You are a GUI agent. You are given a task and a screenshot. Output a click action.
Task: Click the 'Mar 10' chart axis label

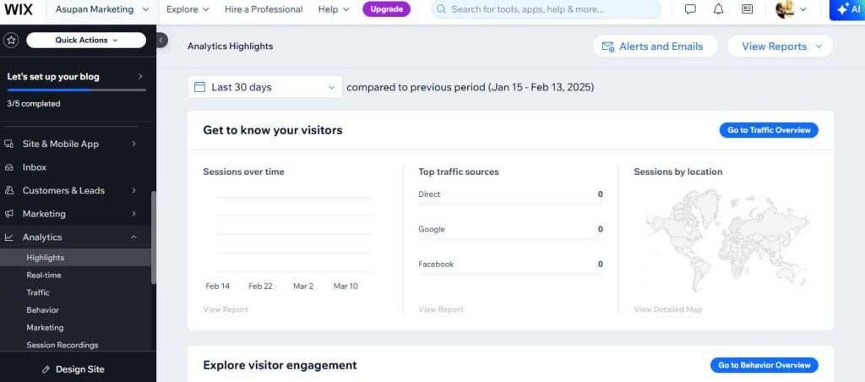[345, 286]
